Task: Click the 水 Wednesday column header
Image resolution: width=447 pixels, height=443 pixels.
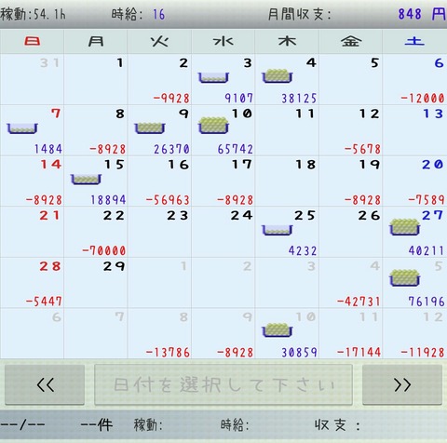Action: pyautogui.click(x=223, y=41)
